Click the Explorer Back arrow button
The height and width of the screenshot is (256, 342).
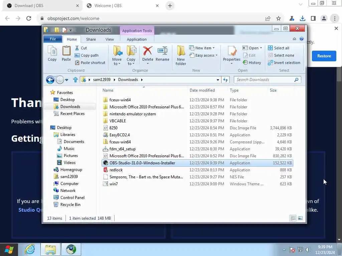pyautogui.click(x=50, y=80)
